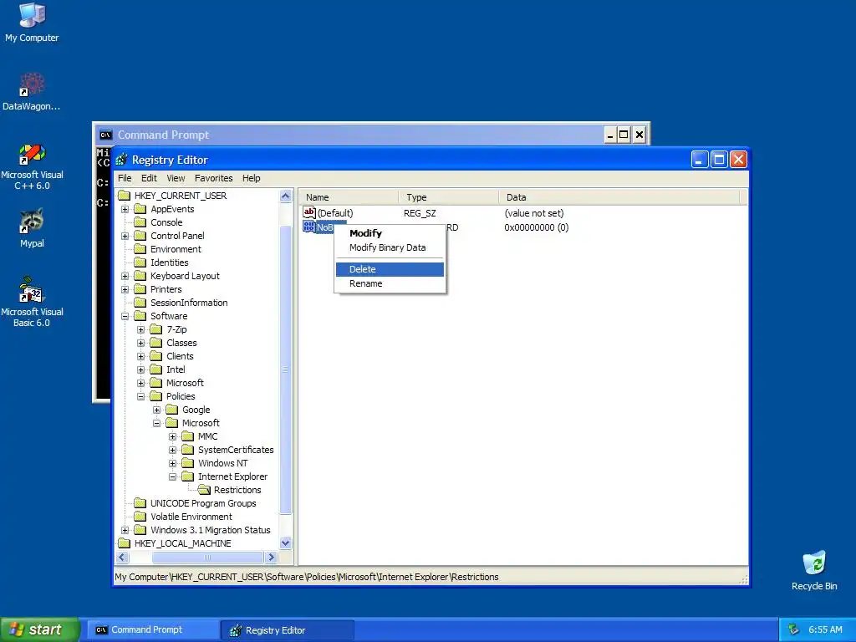The width and height of the screenshot is (856, 642).
Task: Click Google policies folder icon
Action: (172, 410)
